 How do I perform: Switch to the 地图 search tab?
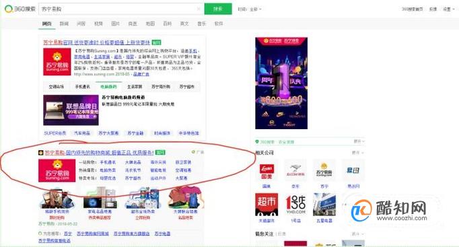(150, 24)
